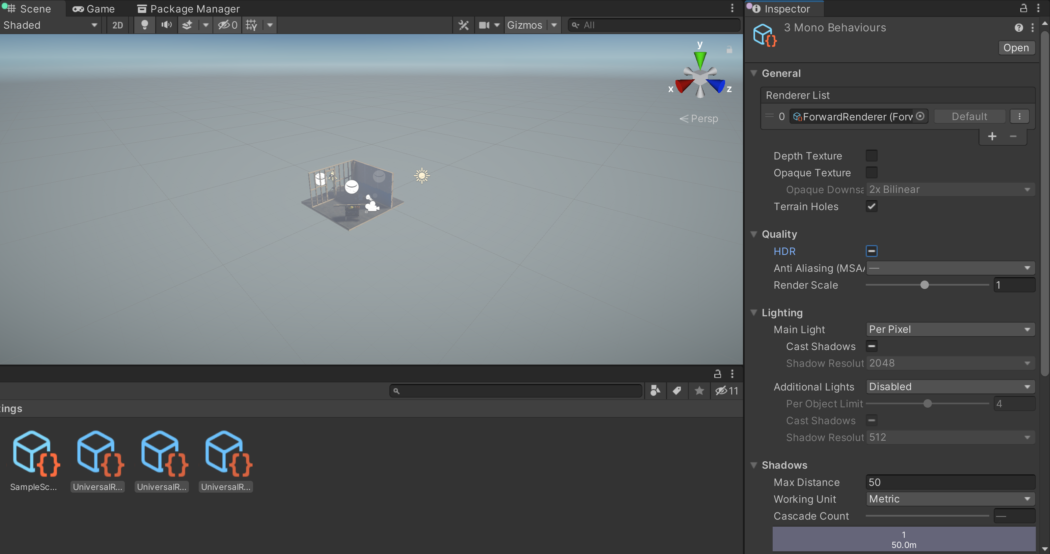The image size is (1050, 554).
Task: Uncheck the Terrain Holes checkbox
Action: tap(872, 207)
